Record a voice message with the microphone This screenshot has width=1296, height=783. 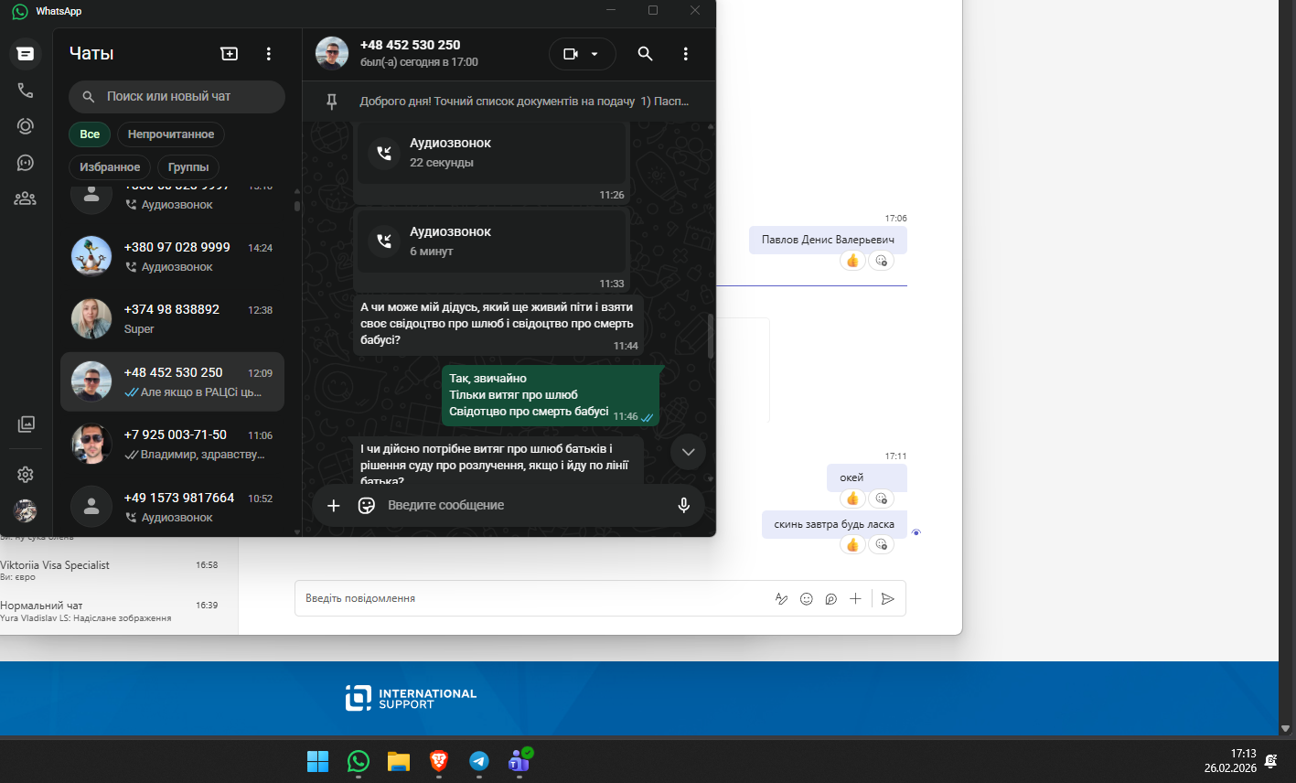pyautogui.click(x=683, y=505)
